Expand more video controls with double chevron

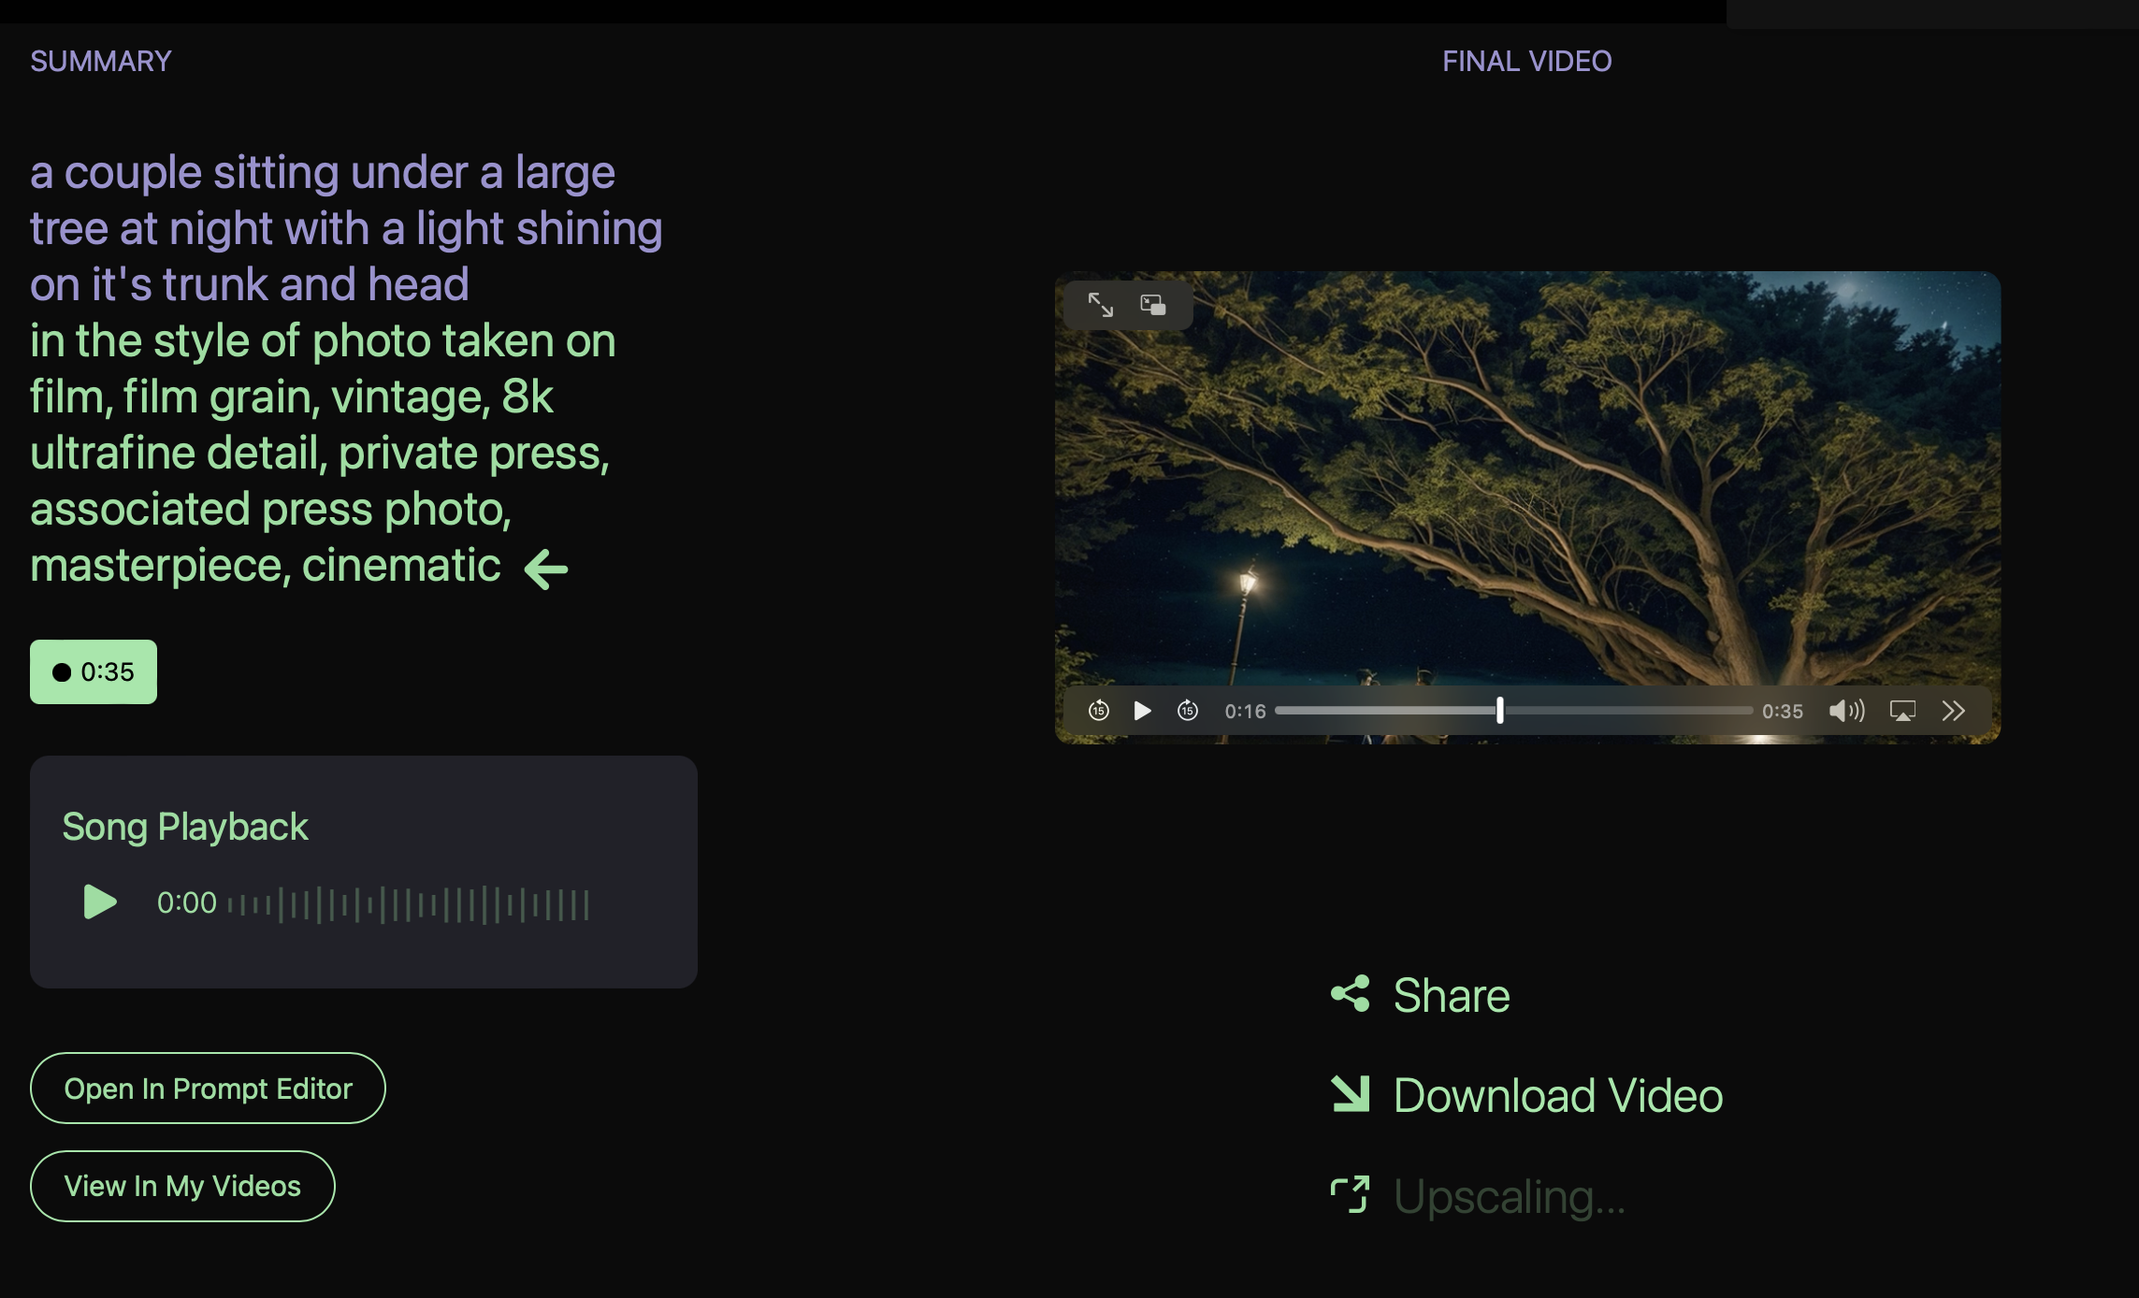[1953, 711]
